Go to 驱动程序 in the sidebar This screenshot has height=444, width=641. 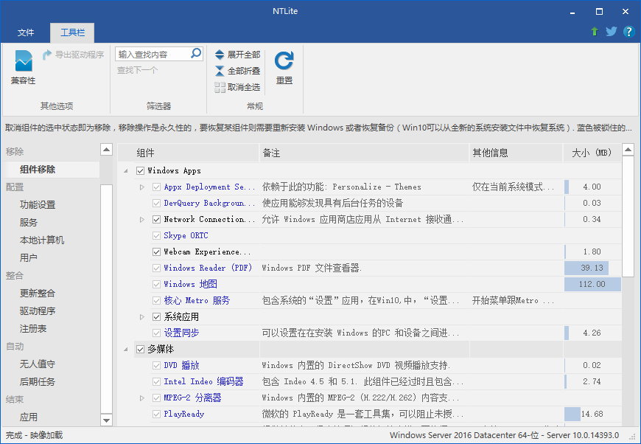pos(38,311)
